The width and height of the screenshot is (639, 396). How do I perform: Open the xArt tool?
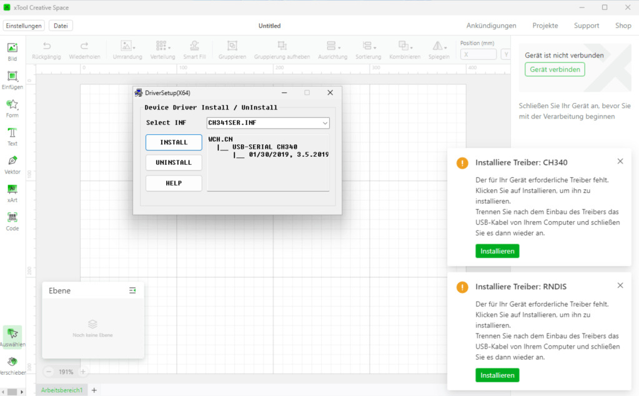[x=12, y=192]
